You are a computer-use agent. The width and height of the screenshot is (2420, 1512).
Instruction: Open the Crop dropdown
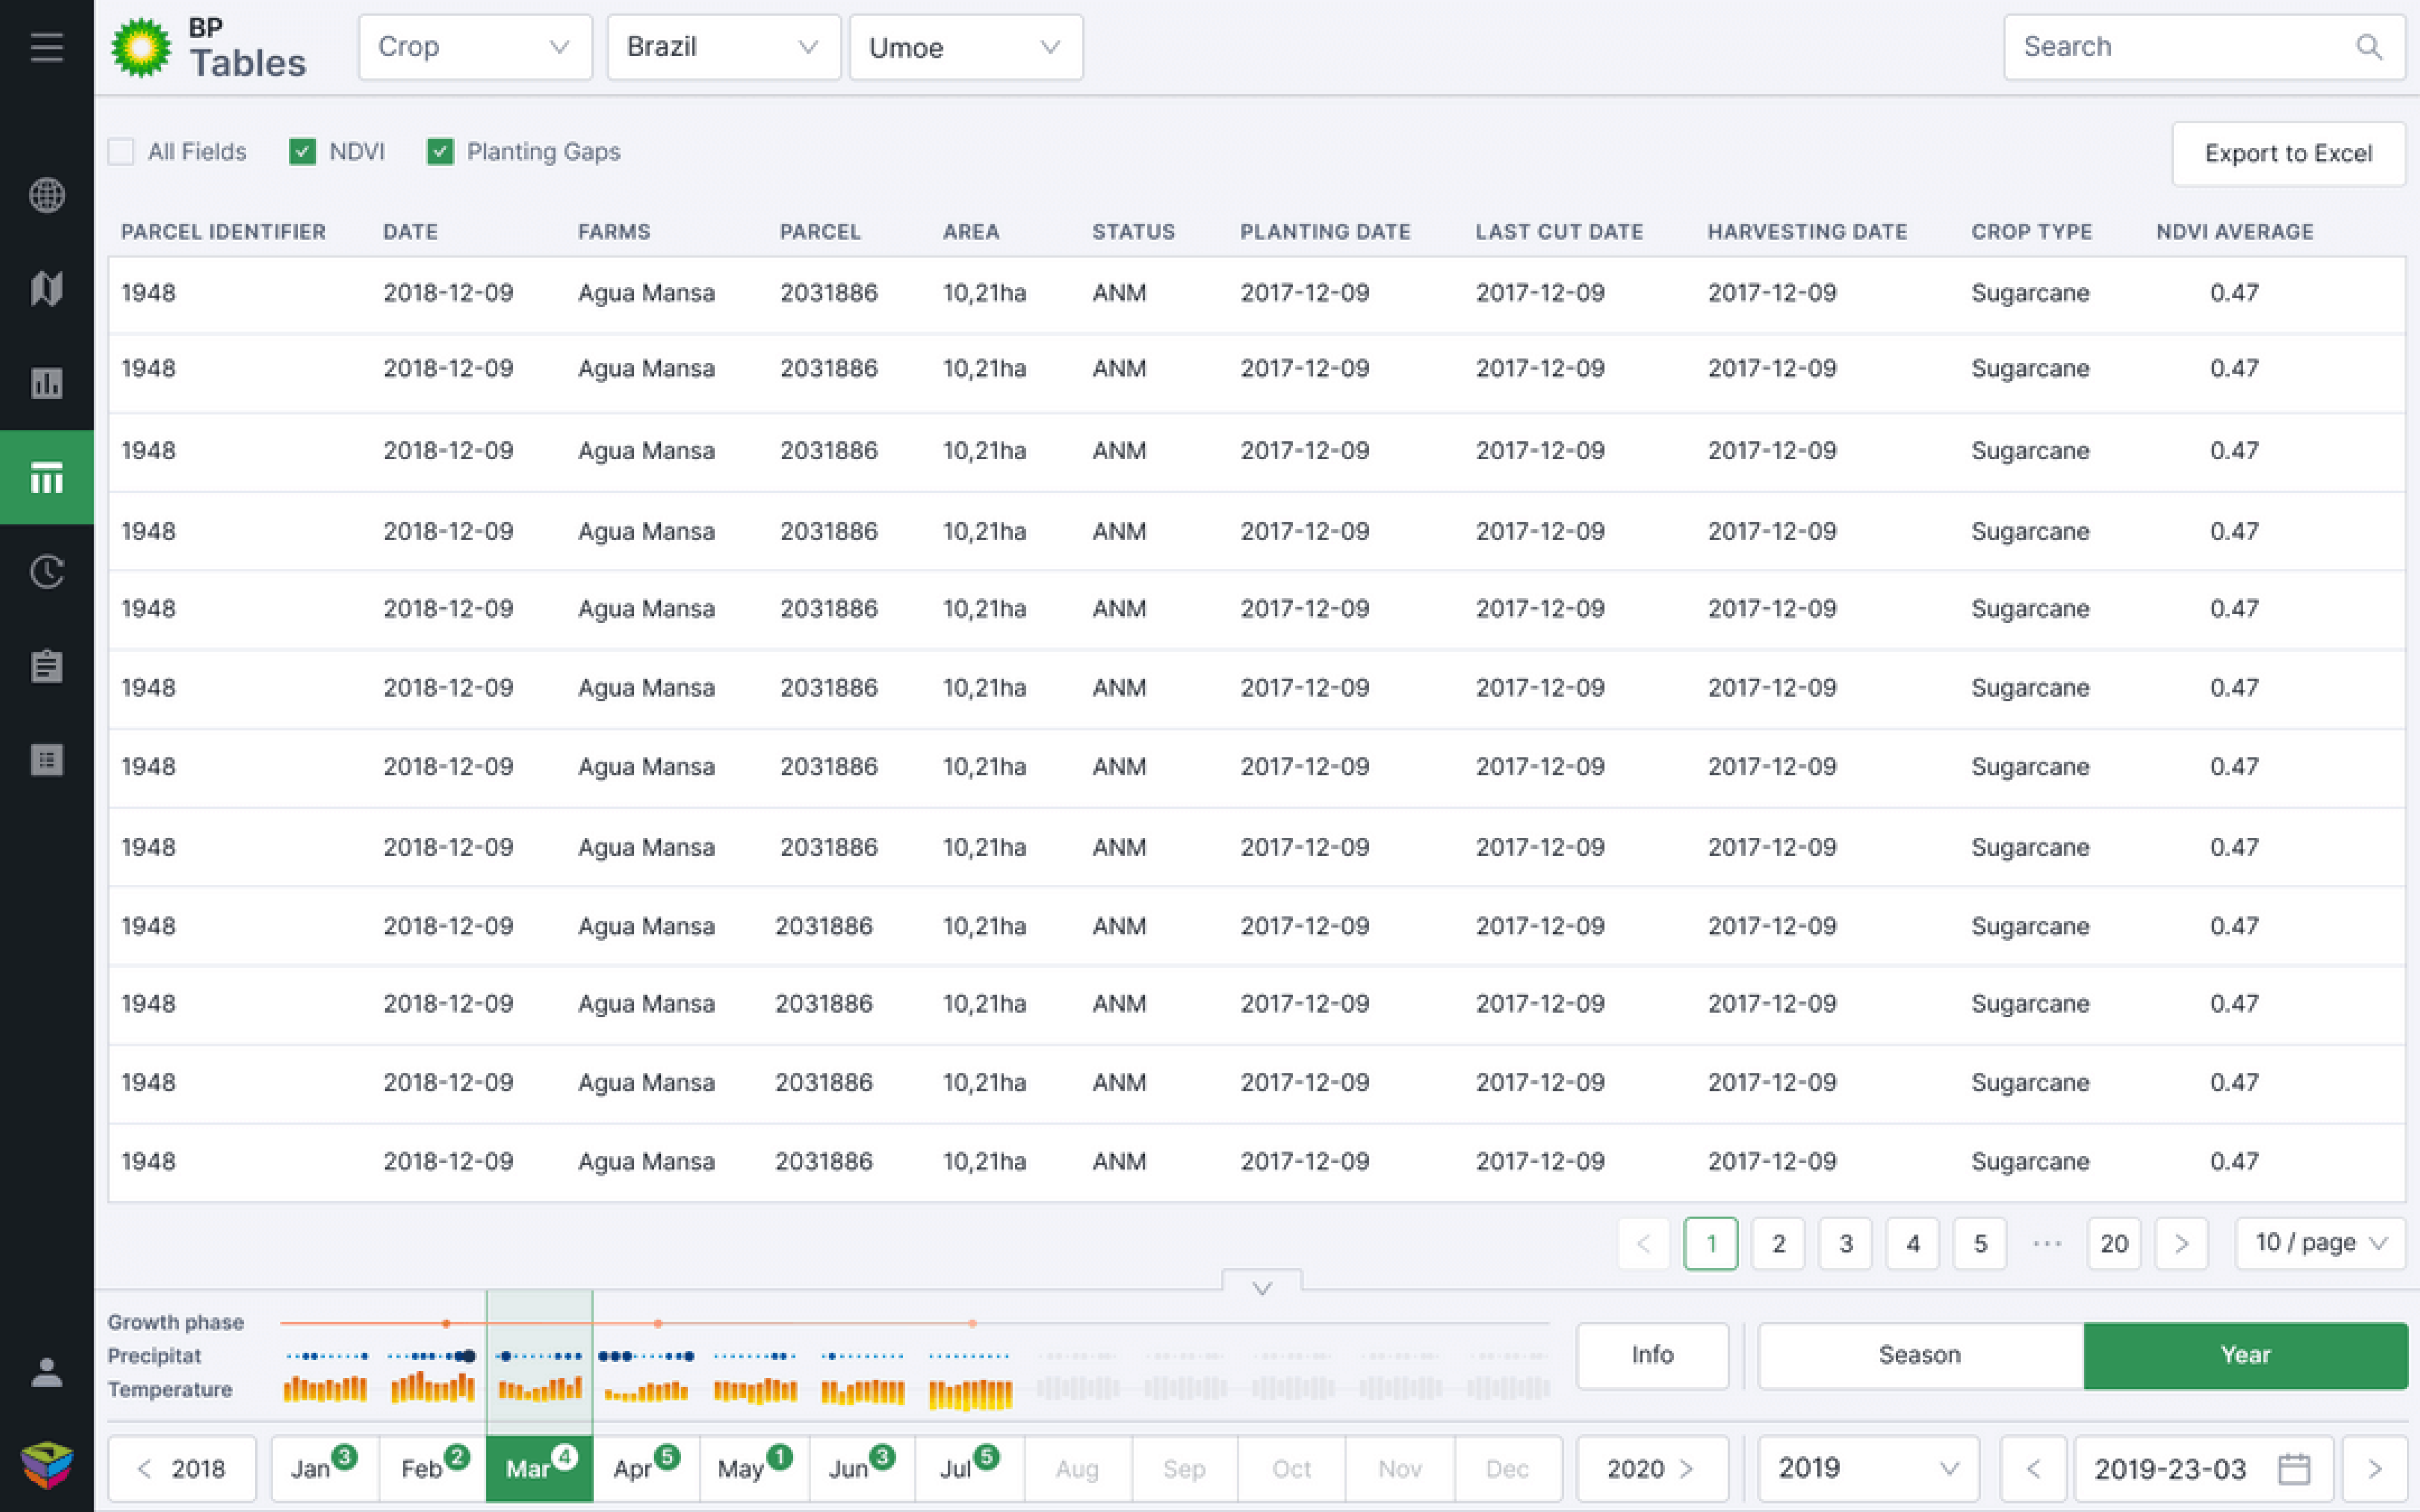475,47
